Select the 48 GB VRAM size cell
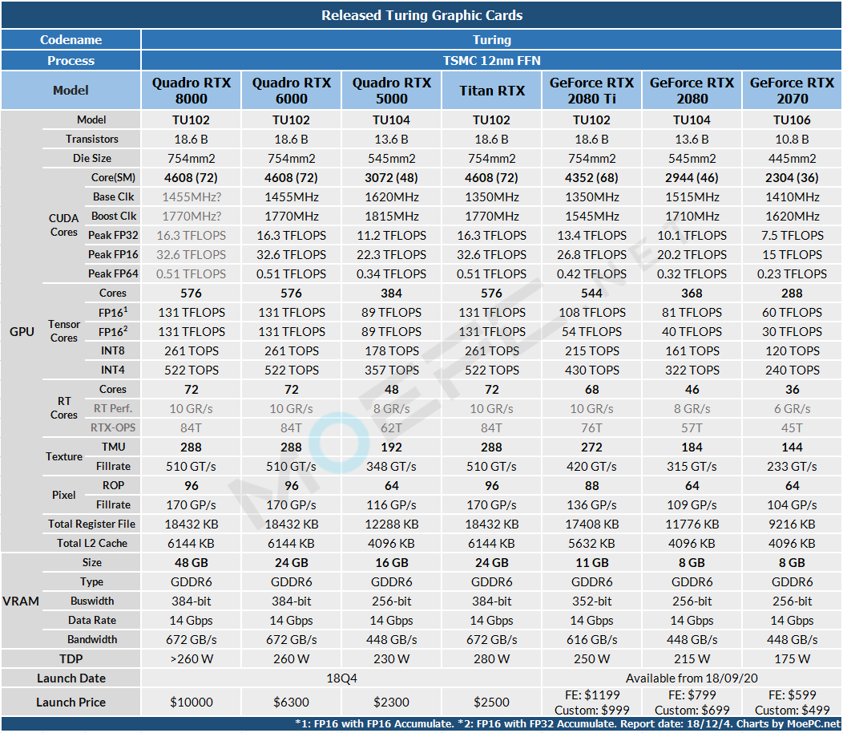 click(191, 562)
